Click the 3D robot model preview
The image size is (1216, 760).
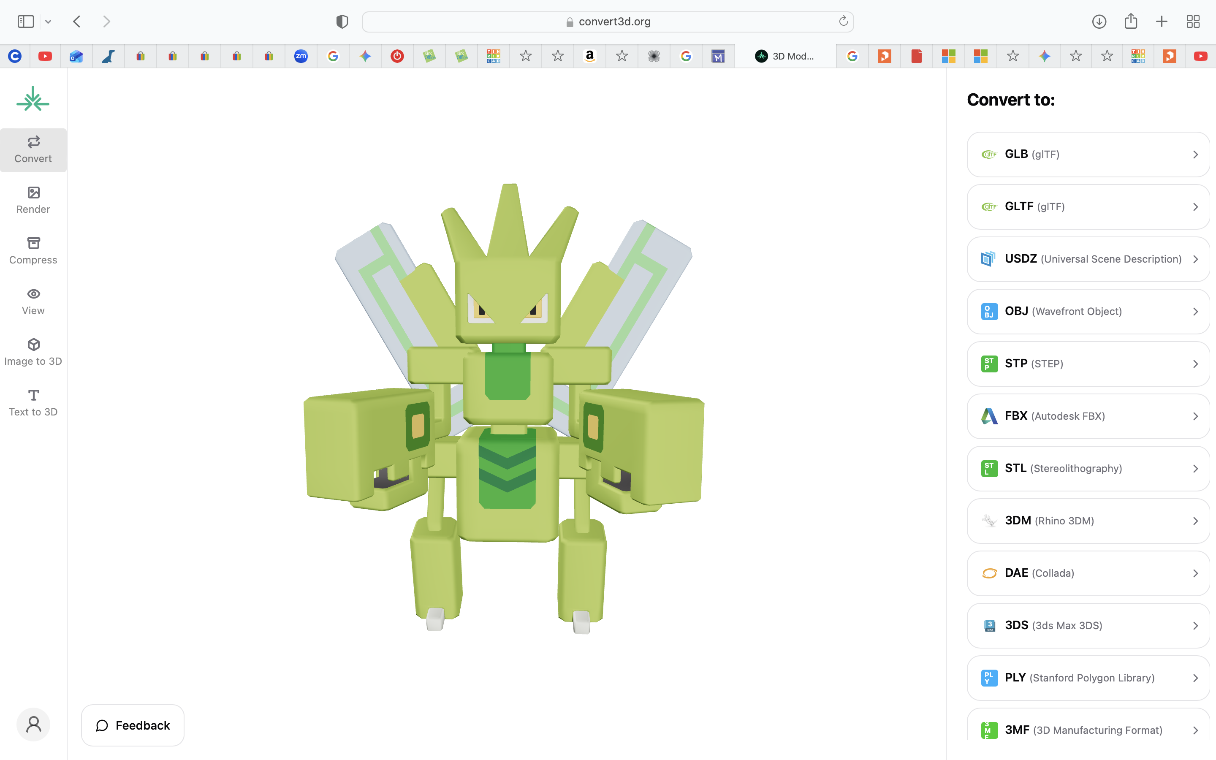504,408
